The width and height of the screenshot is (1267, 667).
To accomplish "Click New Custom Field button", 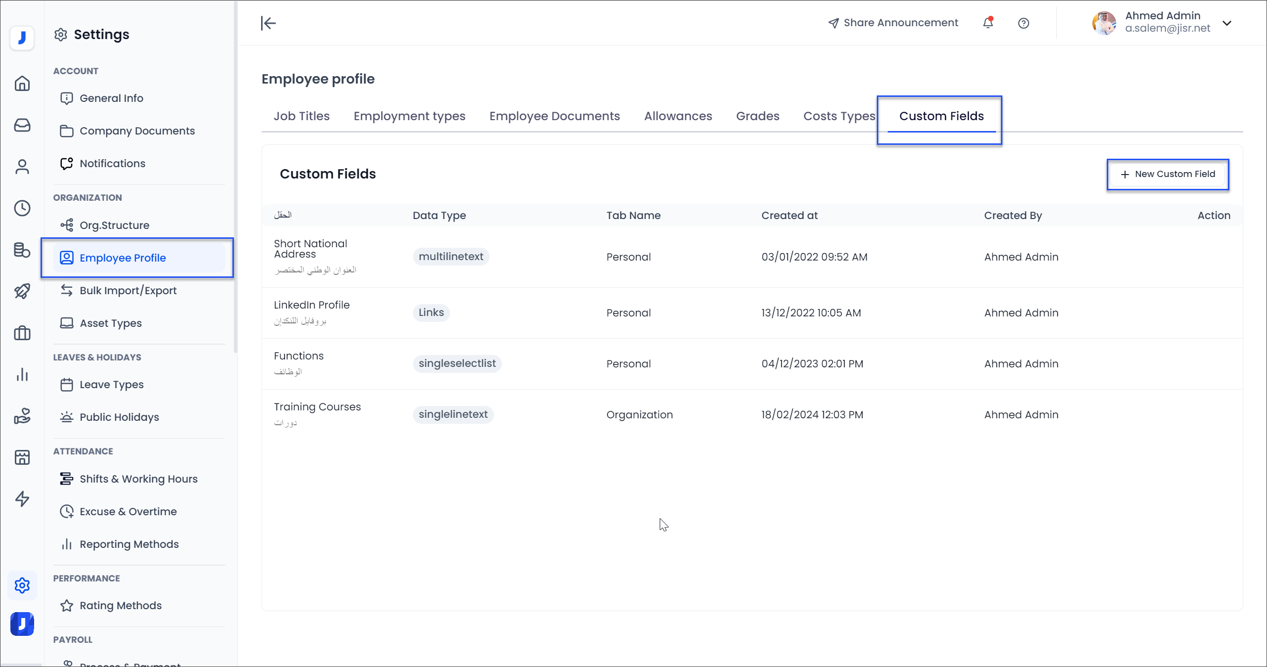I will pos(1167,174).
